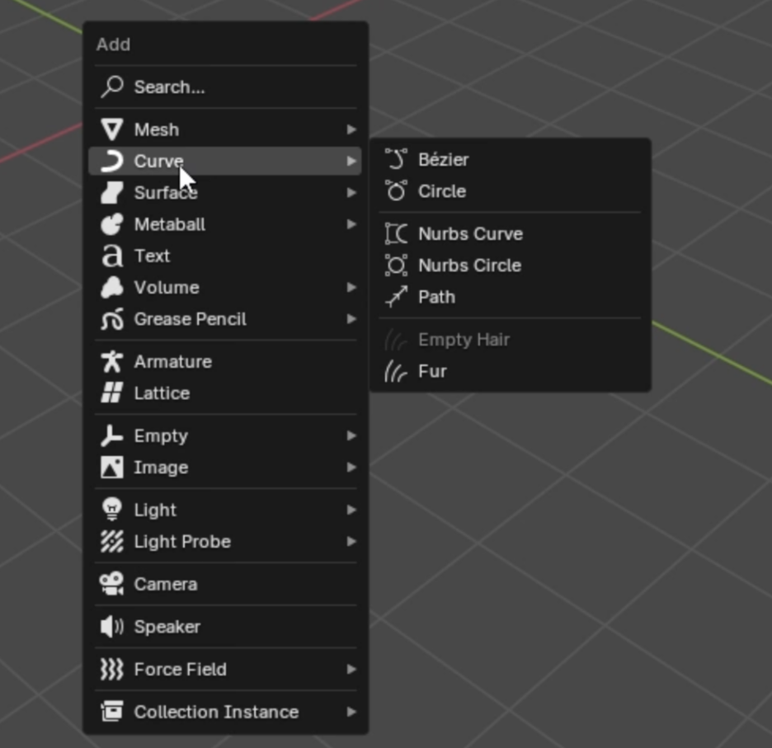Expand the Grease Pencil submenu arrow
The image size is (772, 748).
(351, 319)
